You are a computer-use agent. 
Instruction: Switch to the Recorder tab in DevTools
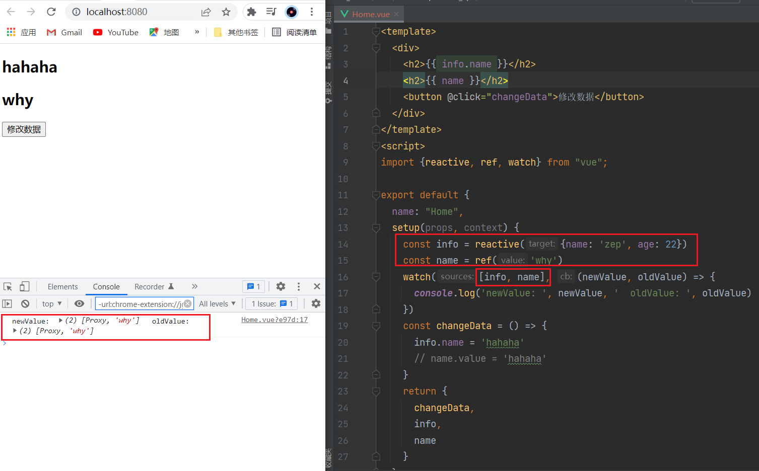(x=154, y=286)
